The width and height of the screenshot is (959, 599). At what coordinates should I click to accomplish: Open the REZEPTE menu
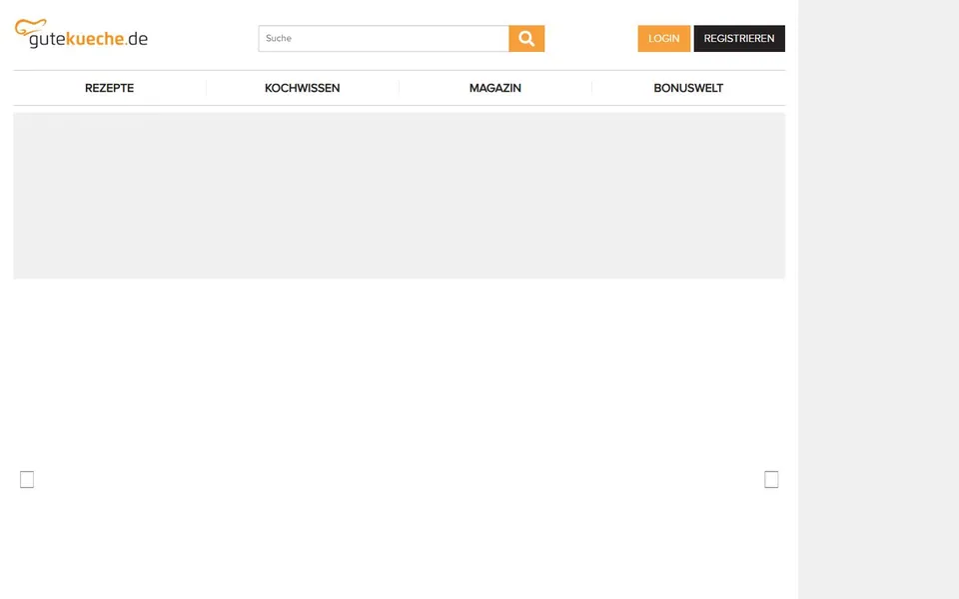pyautogui.click(x=110, y=88)
